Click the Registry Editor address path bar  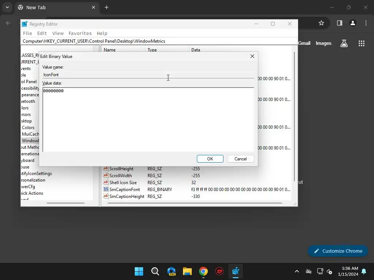coord(159,41)
